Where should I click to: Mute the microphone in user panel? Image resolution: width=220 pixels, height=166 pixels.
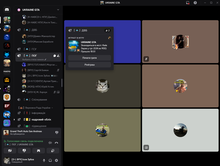pos(44,161)
